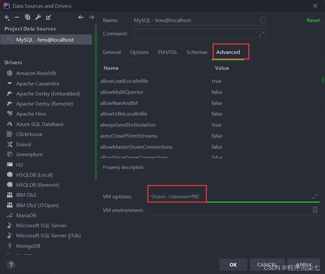Edit the true value of alwaysSendSetIsolation
Viewport: 325px width, 274px height.
coord(216,125)
